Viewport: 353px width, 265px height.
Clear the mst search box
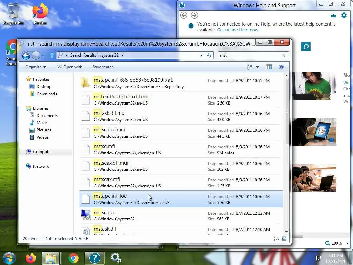pos(284,56)
